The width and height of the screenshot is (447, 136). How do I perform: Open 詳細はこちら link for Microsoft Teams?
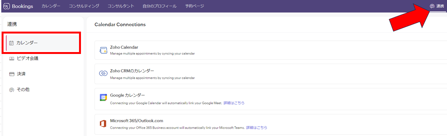(x=257, y=128)
